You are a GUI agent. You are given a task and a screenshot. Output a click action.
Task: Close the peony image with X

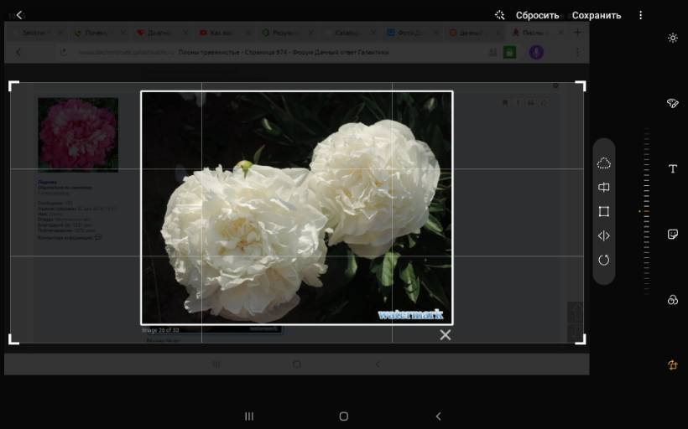point(445,335)
